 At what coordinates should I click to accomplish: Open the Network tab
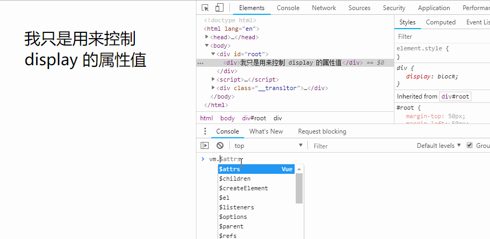click(324, 8)
